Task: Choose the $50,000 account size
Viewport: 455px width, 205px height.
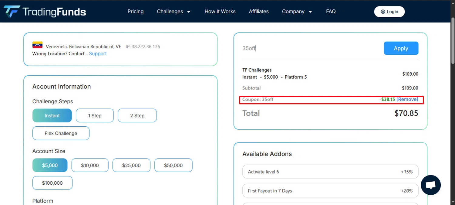Action: 173,165
